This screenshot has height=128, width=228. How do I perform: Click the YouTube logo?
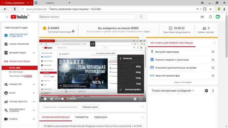19,17
